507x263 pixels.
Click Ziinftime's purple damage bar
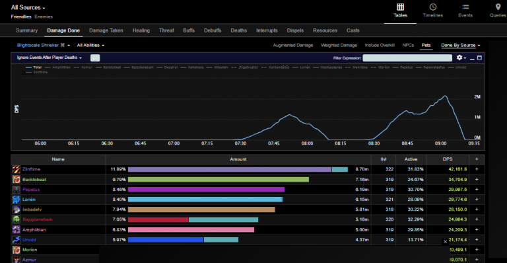click(230, 169)
